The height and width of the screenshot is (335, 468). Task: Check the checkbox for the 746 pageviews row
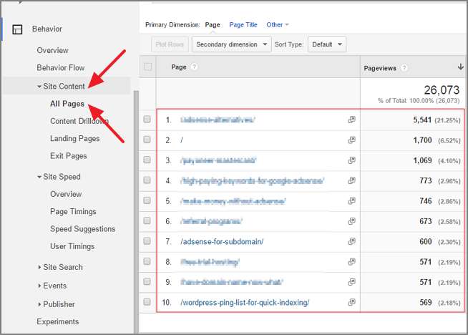click(147, 200)
